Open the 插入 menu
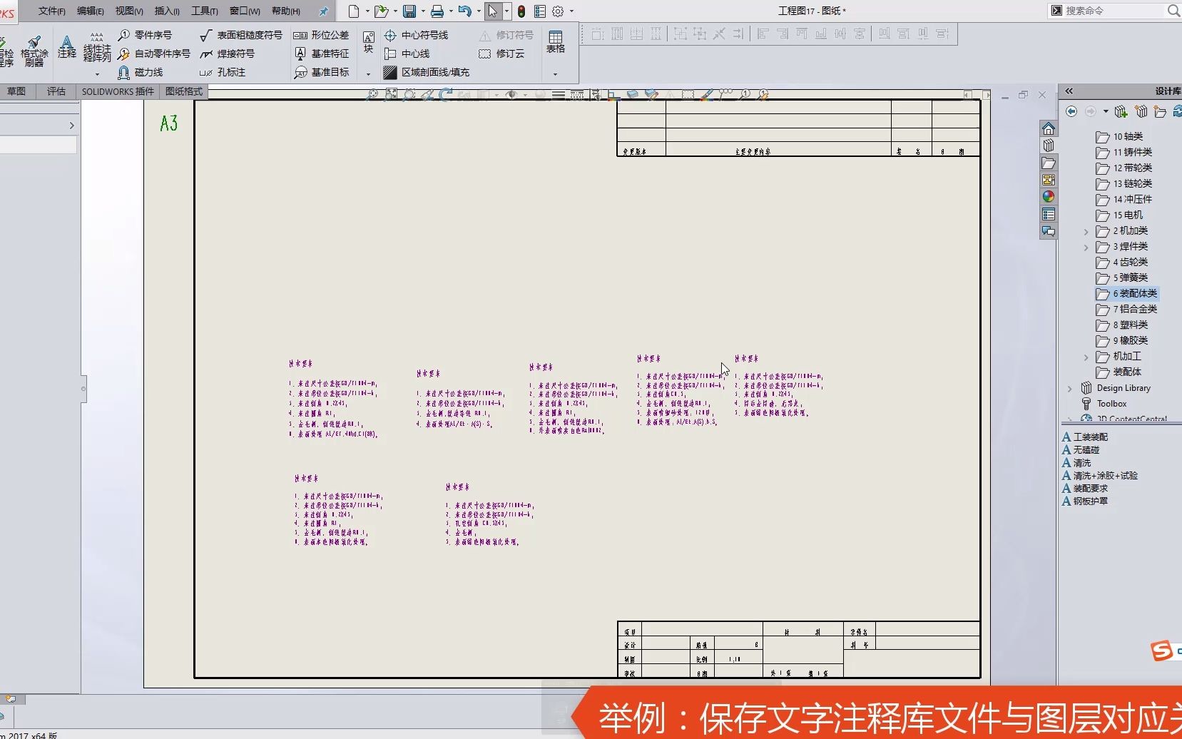This screenshot has height=739, width=1182. pyautogui.click(x=166, y=11)
